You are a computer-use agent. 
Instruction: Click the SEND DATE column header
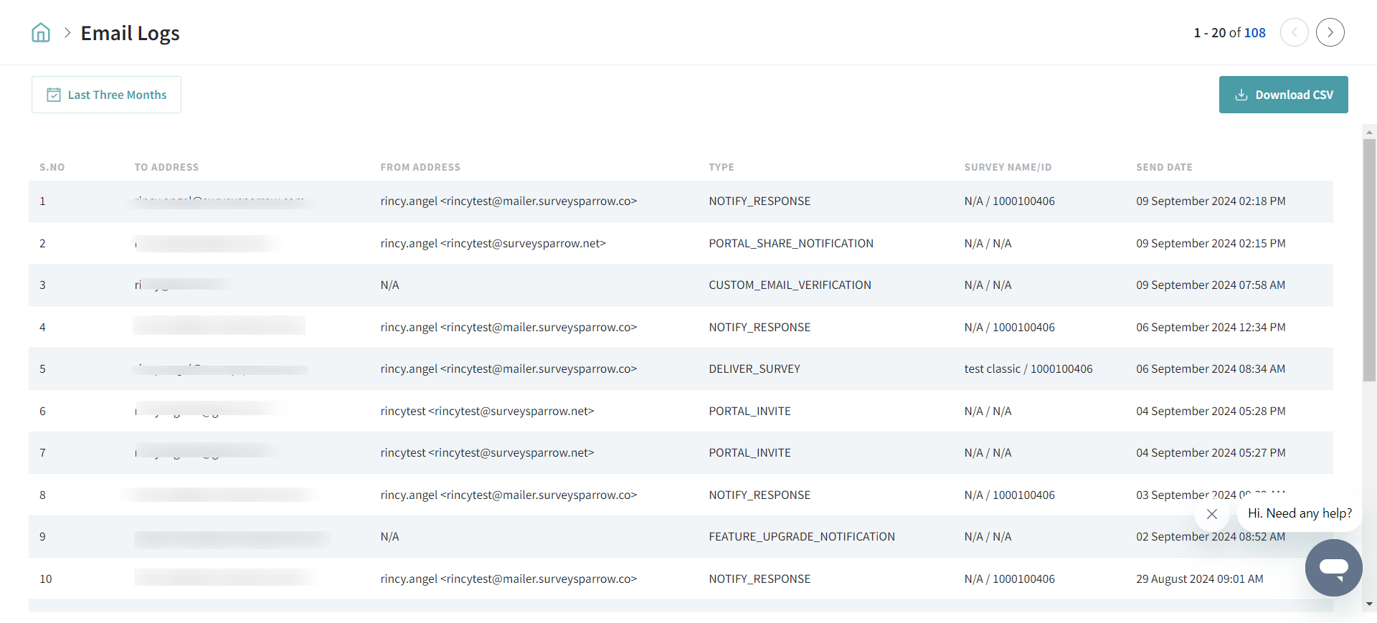1164,167
